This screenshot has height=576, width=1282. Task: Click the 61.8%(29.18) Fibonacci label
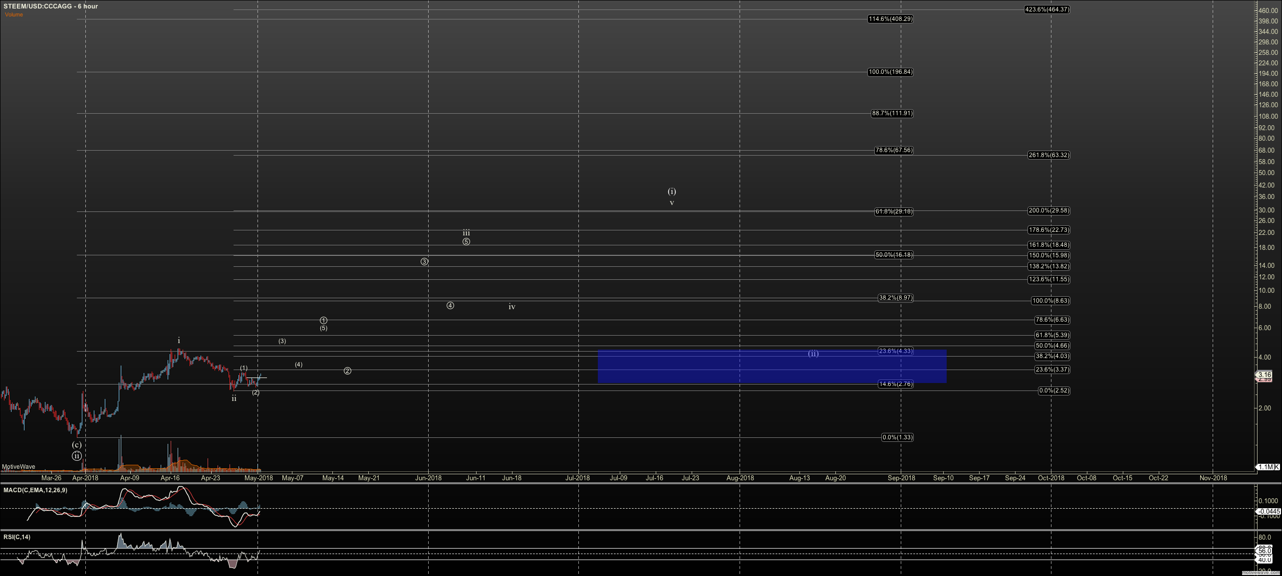point(893,211)
